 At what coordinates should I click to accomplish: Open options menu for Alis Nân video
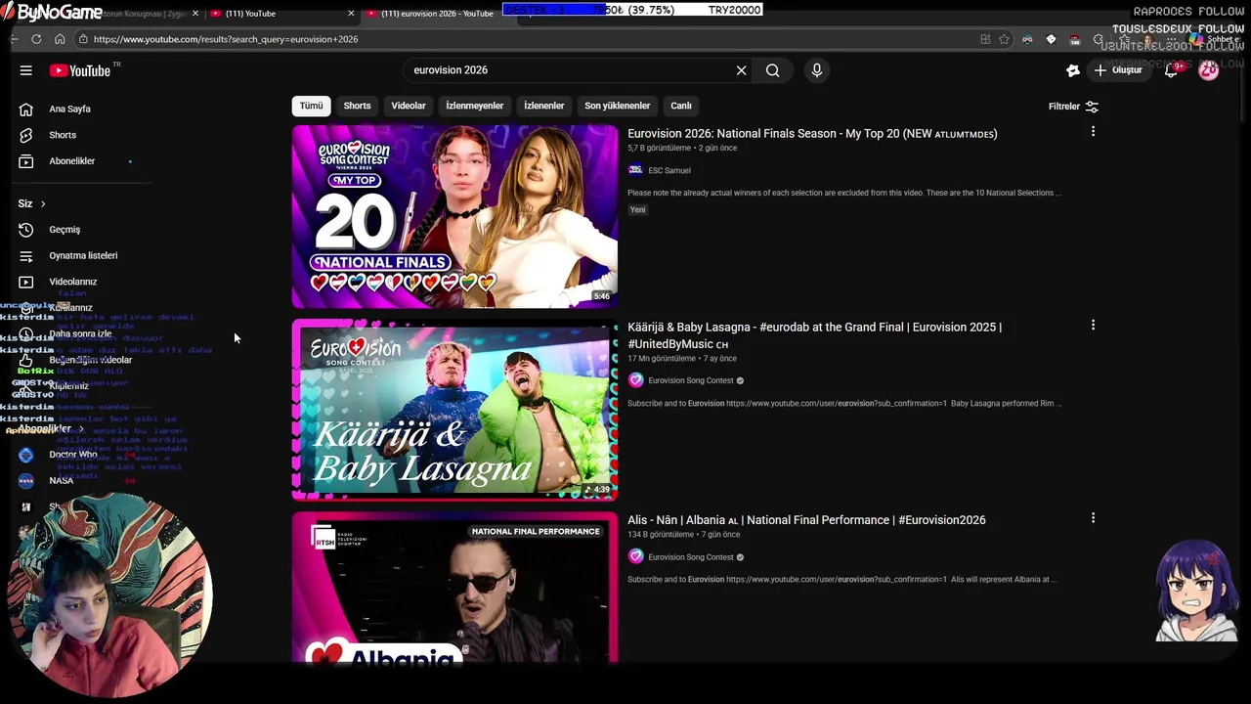point(1093,518)
